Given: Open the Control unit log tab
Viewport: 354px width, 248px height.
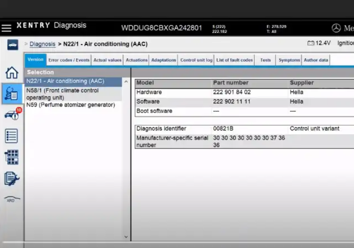Looking at the screenshot, I should pyautogui.click(x=196, y=60).
